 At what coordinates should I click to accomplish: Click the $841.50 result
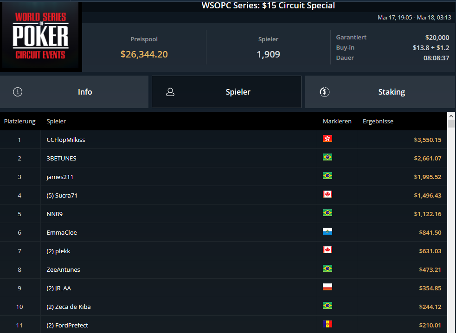pyautogui.click(x=430, y=232)
